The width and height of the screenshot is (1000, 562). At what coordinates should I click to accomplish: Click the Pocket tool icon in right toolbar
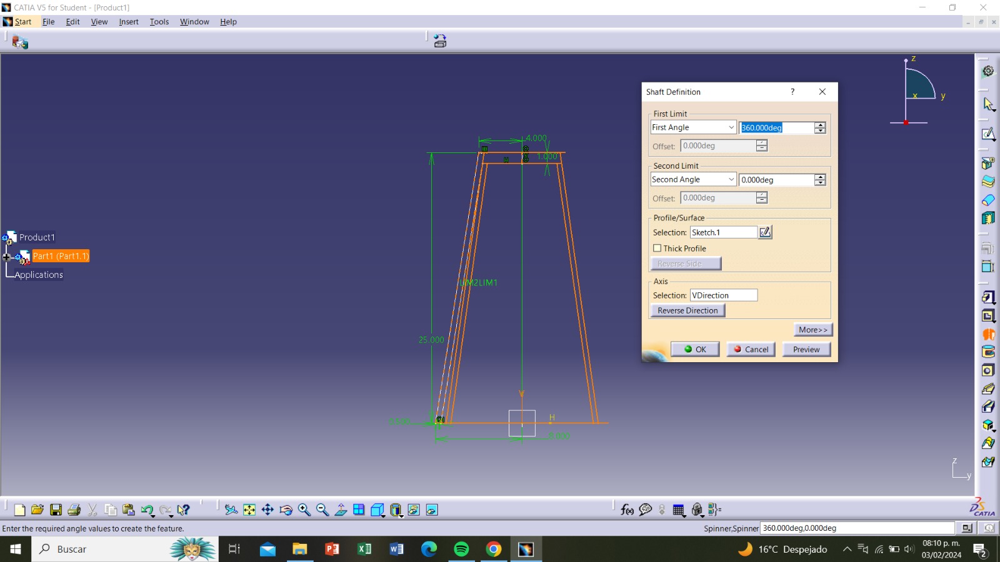[987, 316]
